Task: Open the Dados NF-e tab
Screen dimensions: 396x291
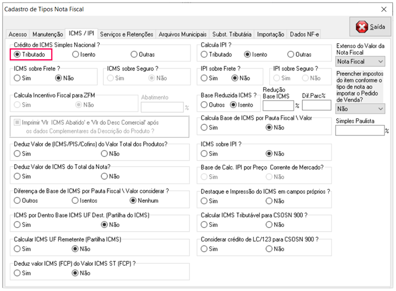Action: click(304, 35)
